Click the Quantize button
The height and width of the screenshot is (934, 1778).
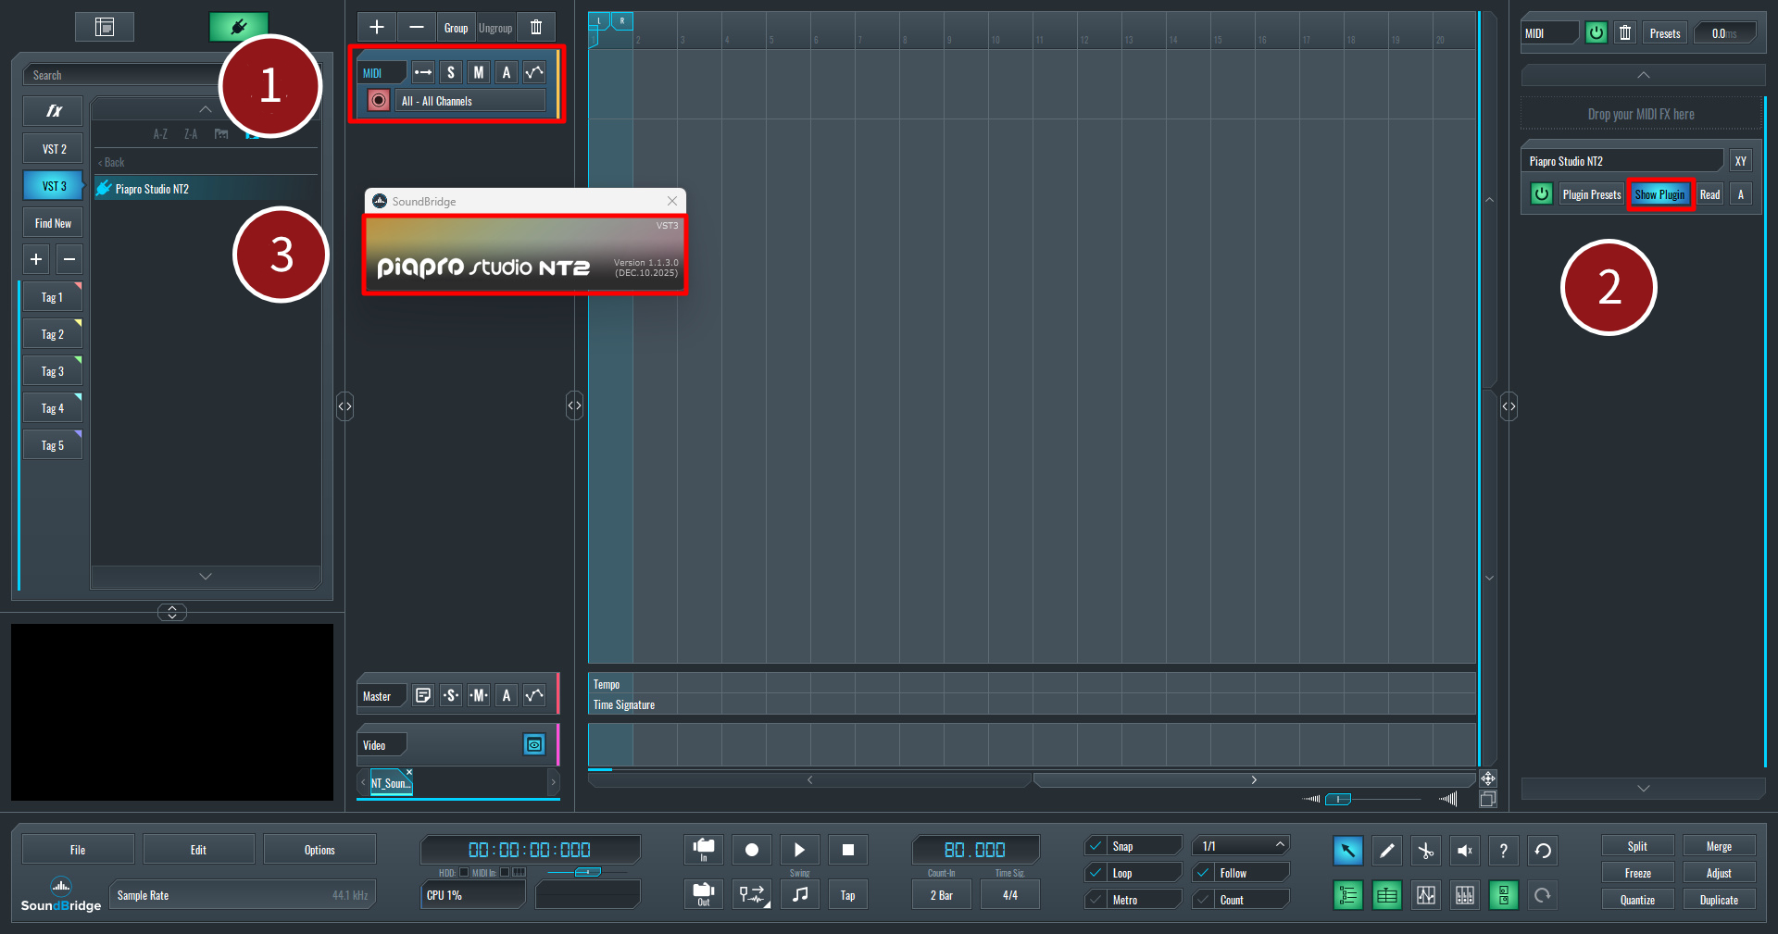pyautogui.click(x=1637, y=900)
